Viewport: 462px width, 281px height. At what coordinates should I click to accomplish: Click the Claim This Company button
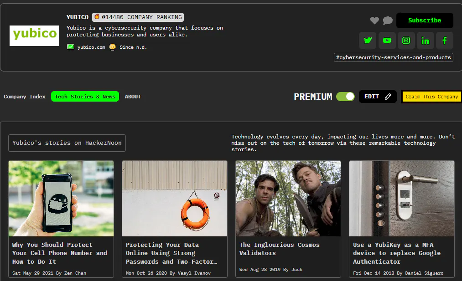(431, 97)
